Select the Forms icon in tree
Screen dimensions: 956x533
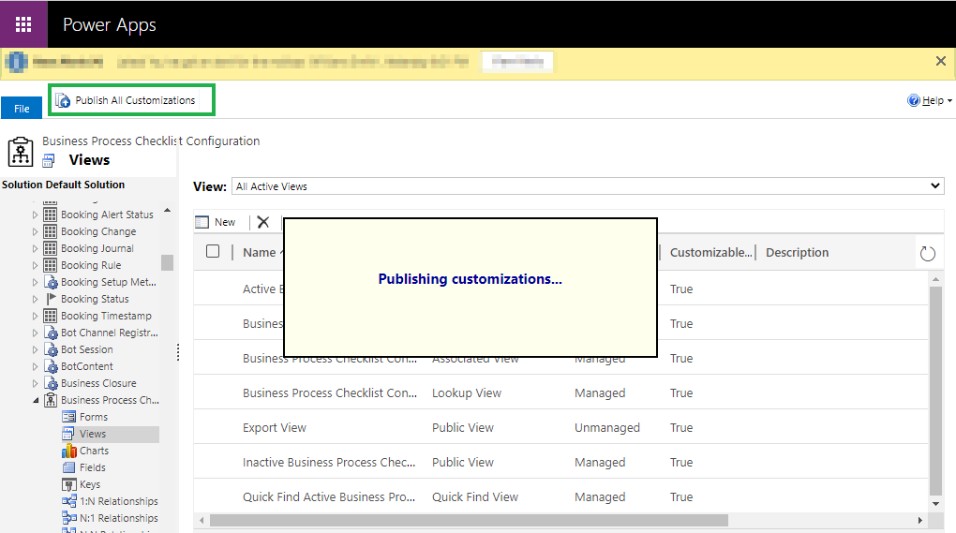[69, 417]
